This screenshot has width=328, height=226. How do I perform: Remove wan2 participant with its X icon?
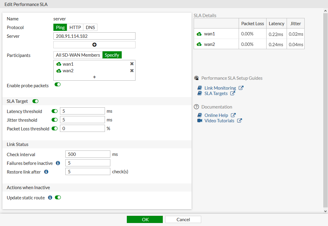pos(132,70)
